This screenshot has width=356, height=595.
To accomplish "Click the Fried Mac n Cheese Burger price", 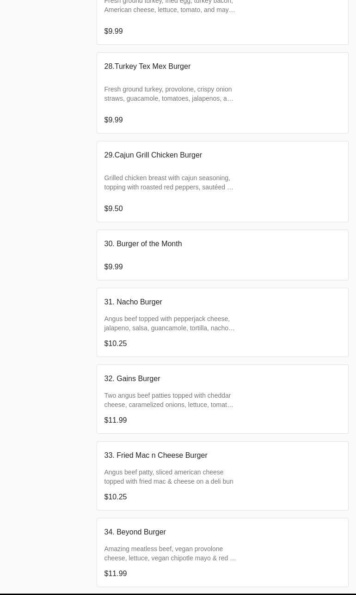I will pos(116,497).
